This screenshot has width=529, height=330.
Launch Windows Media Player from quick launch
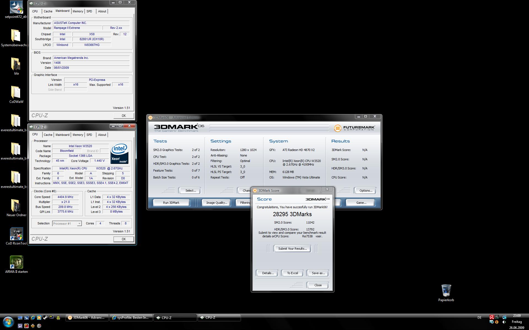tap(39, 318)
